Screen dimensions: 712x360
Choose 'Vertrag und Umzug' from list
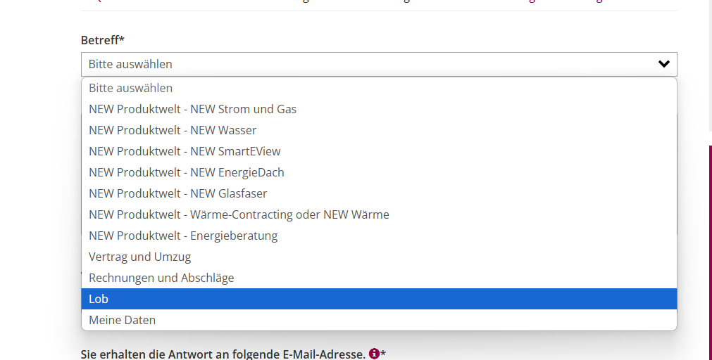[x=140, y=257]
